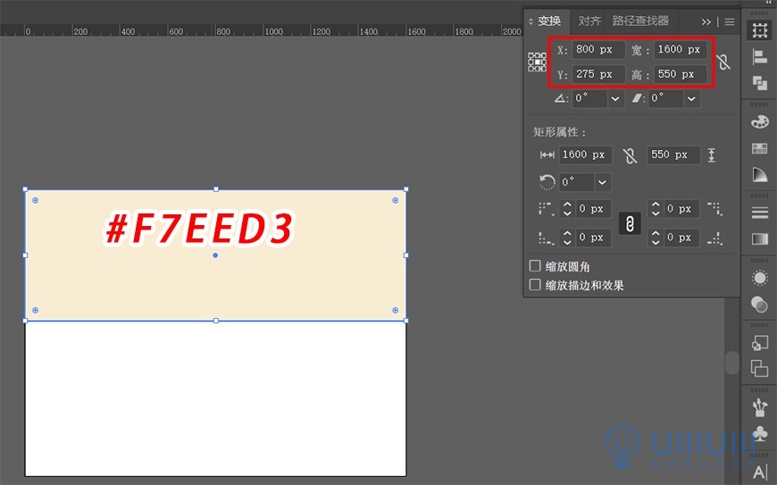This screenshot has height=485, width=777.
Task: Switch to the 对齐 tab
Action: [589, 21]
